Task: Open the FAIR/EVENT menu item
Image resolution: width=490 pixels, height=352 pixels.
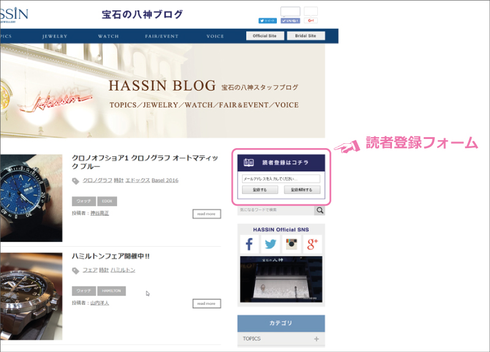Action: pyautogui.click(x=162, y=36)
